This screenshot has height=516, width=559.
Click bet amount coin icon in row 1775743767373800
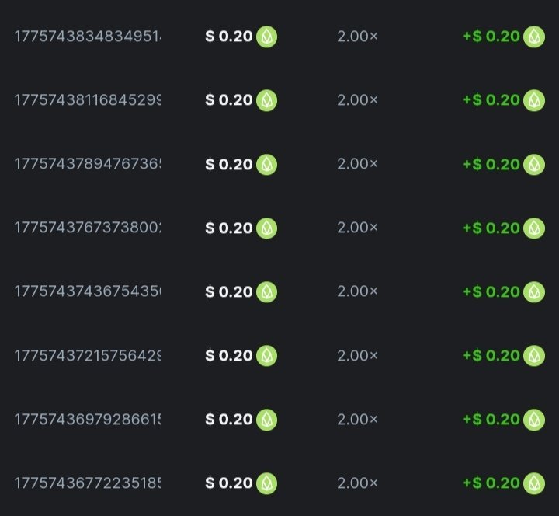pos(266,228)
